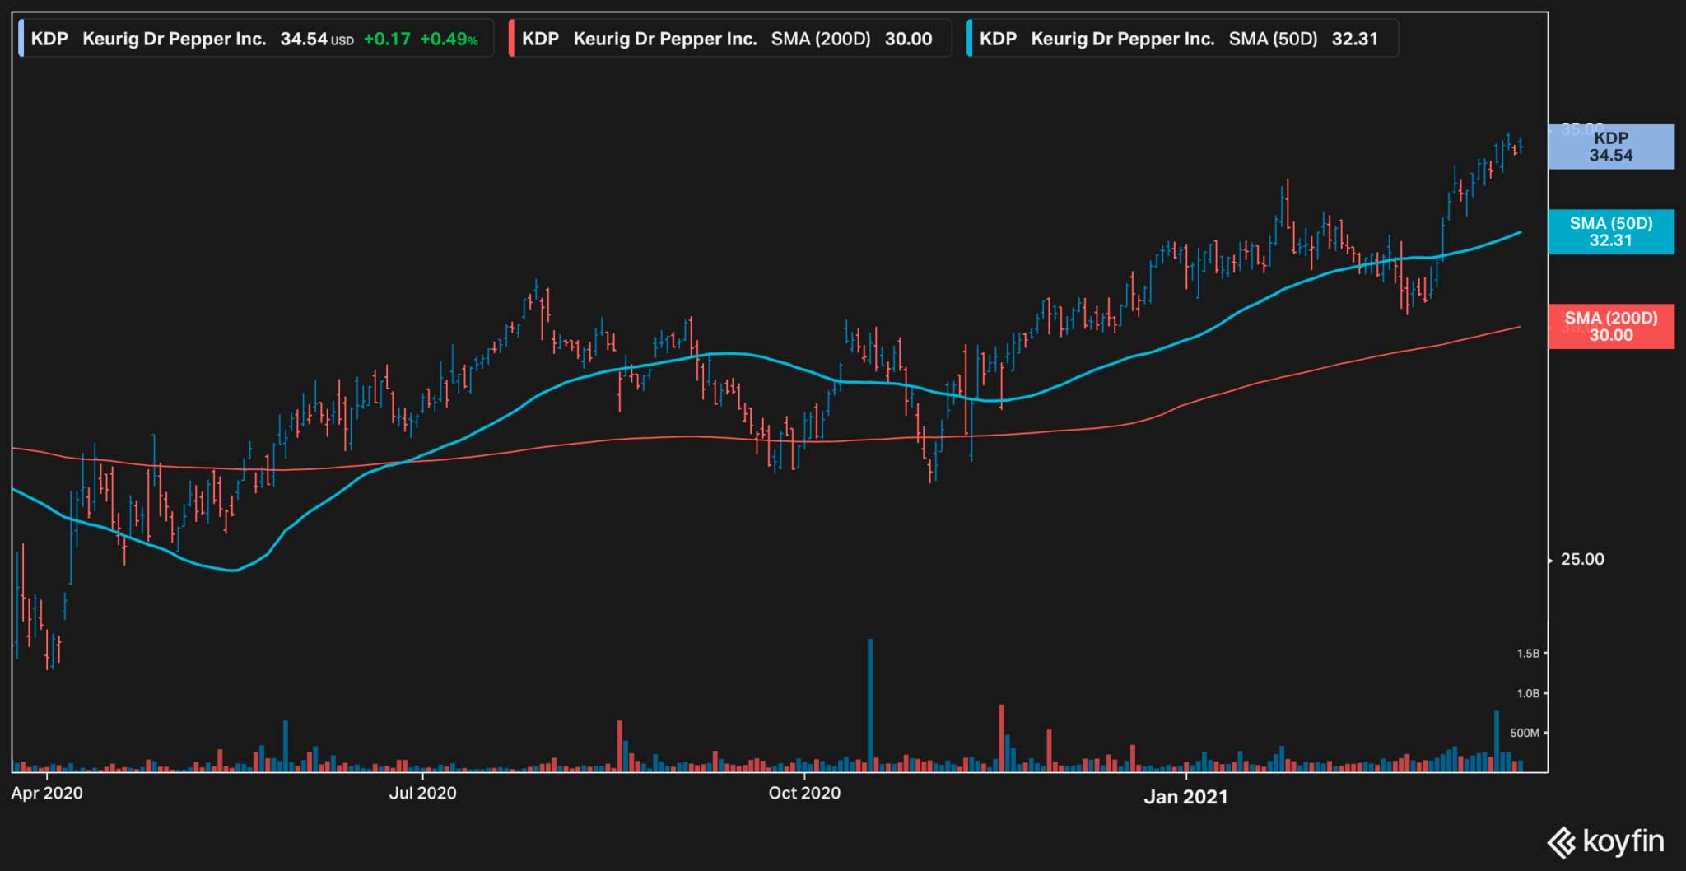Click the koyfin logo
Screen dimensions: 1686x871
pyautogui.click(x=1605, y=841)
